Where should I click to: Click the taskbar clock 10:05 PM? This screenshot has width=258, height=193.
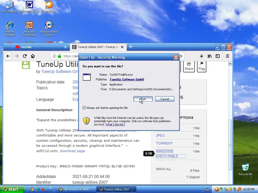(x=249, y=189)
